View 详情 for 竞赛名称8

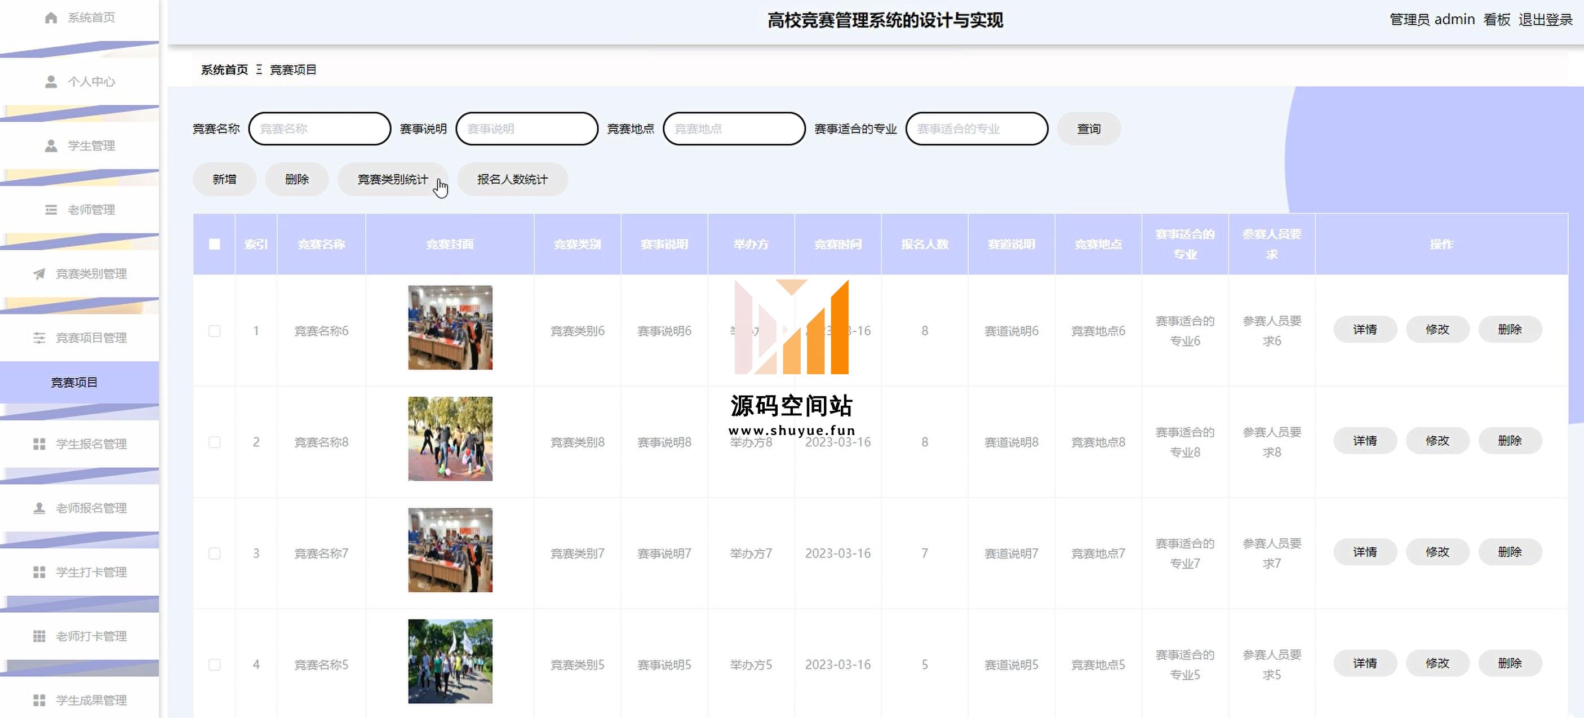tap(1365, 441)
